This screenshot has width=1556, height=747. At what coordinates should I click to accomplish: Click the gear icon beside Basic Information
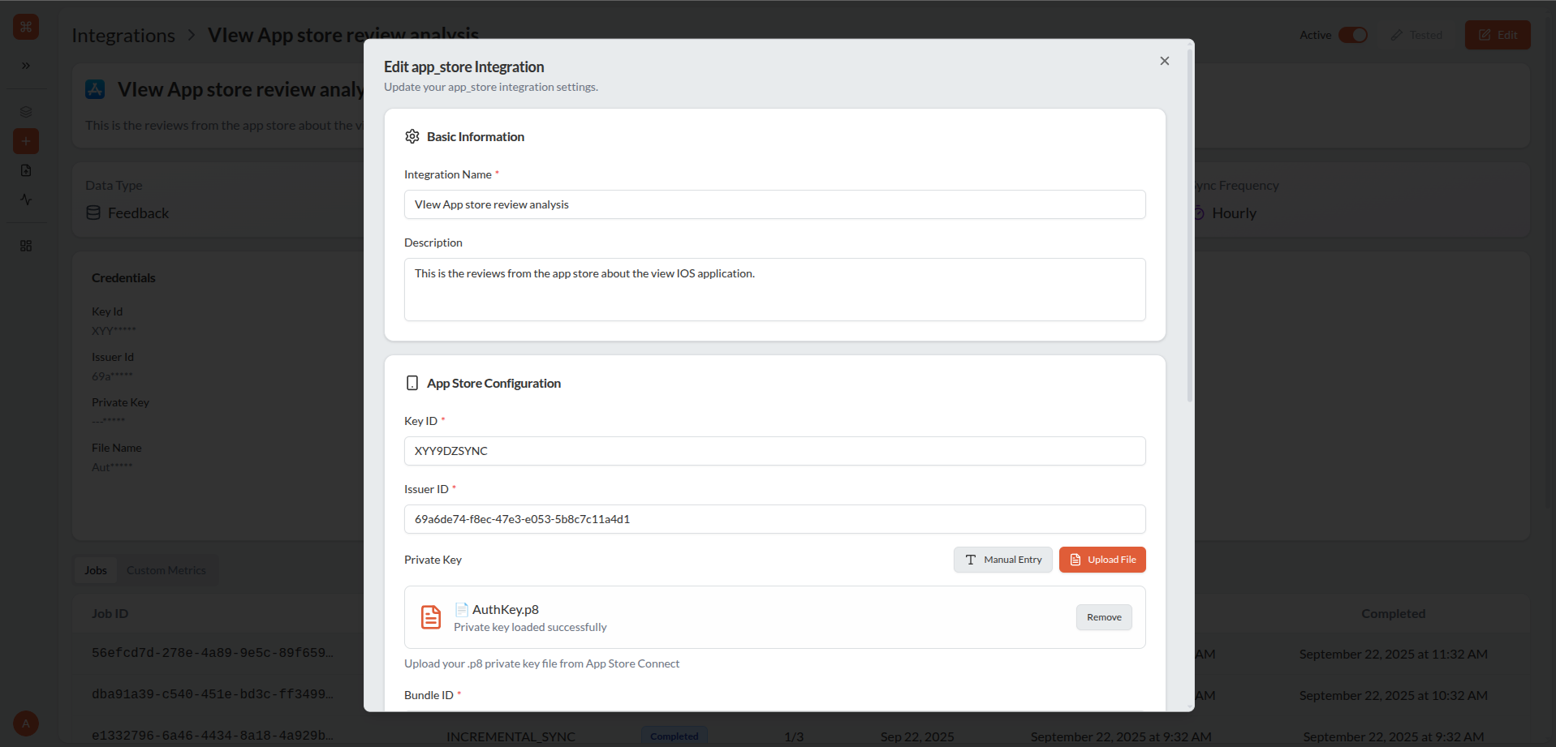[x=412, y=136]
